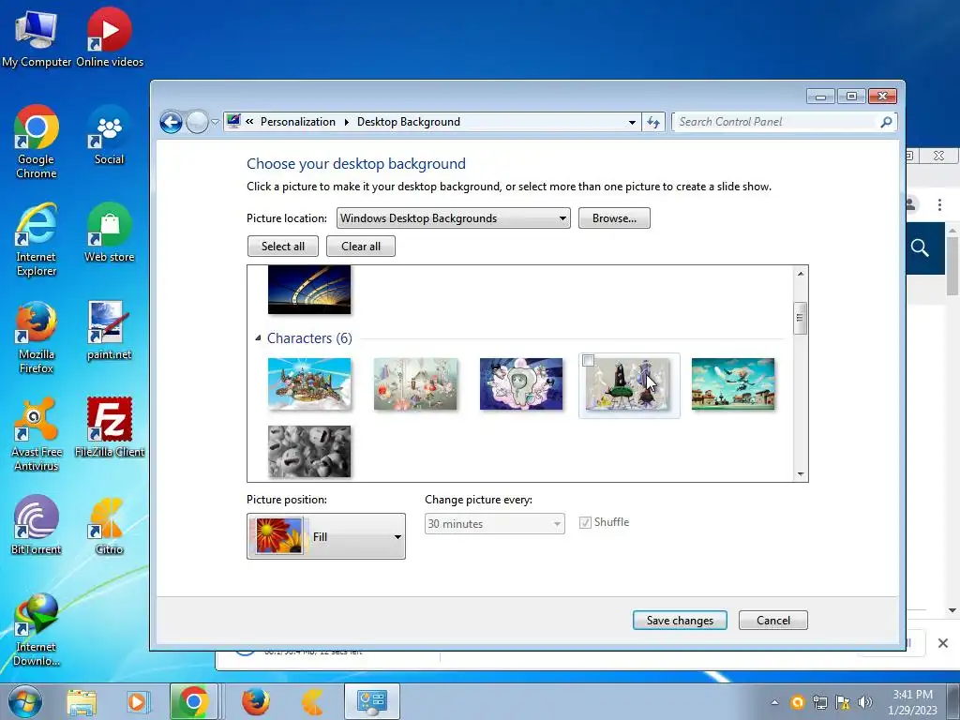Go back in Control Panel
960x720 pixels.
click(x=171, y=122)
